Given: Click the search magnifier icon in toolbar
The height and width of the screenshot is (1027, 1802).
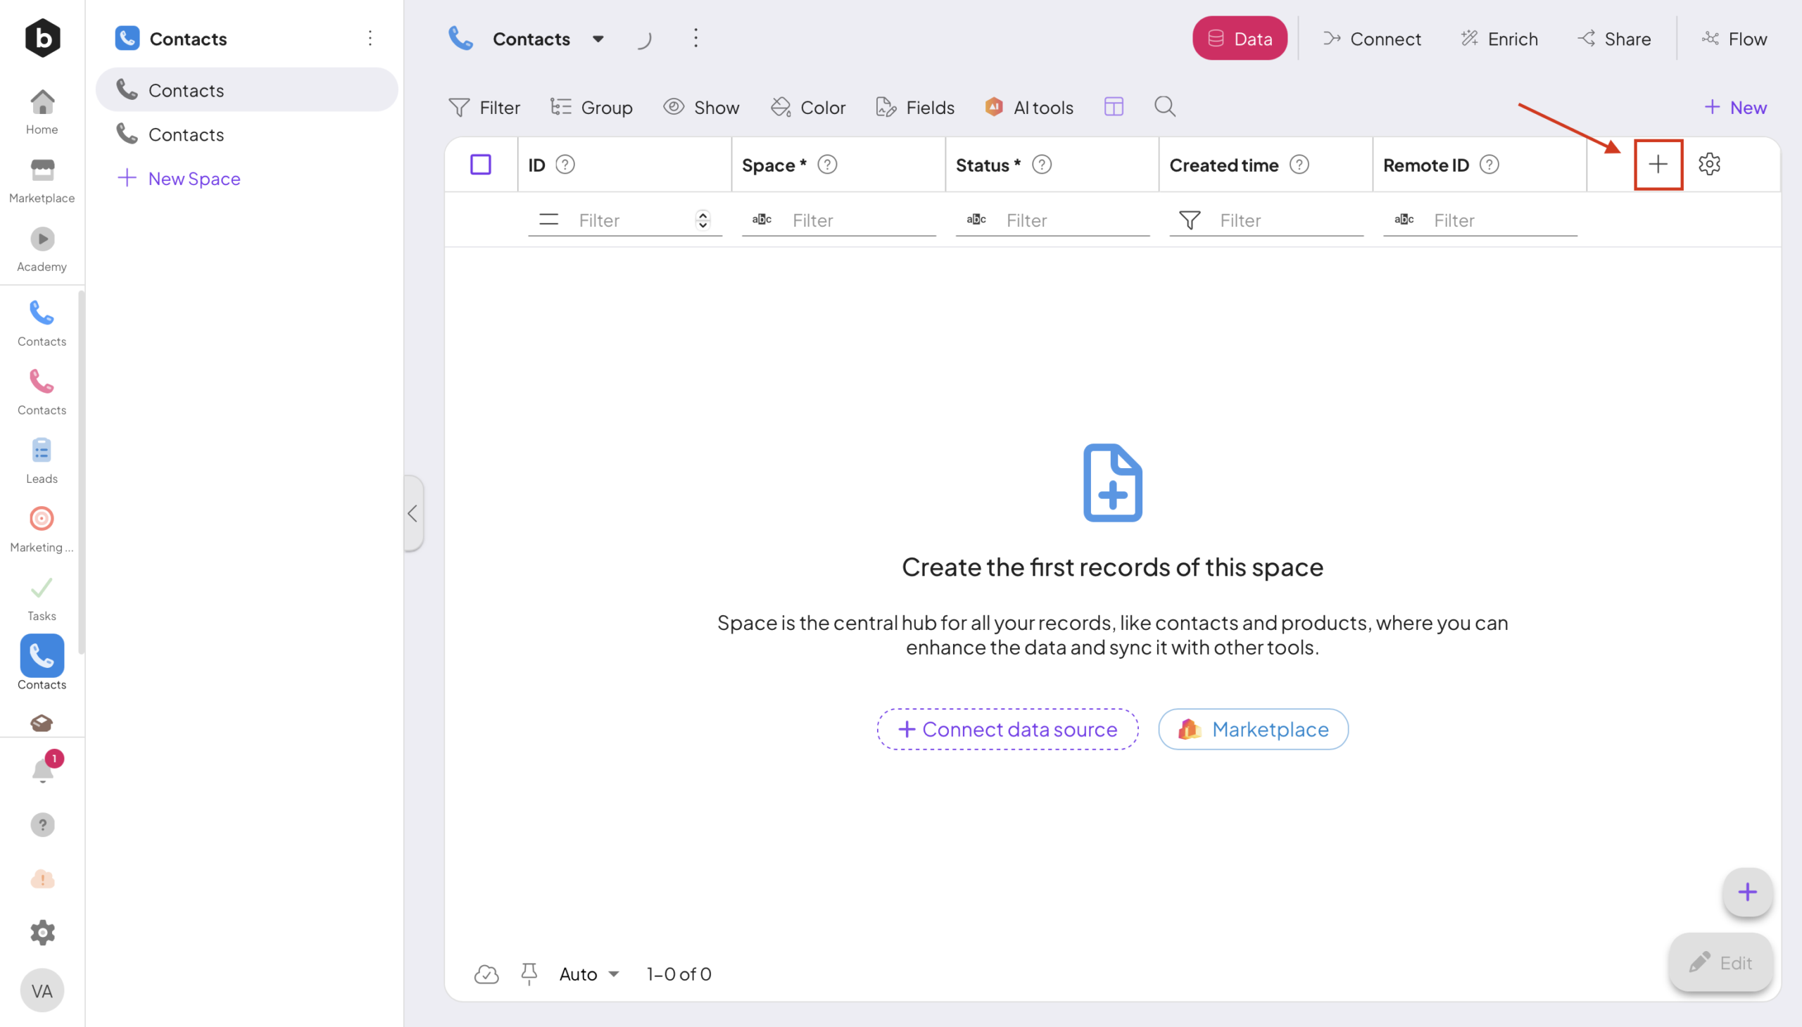Looking at the screenshot, I should (1164, 106).
